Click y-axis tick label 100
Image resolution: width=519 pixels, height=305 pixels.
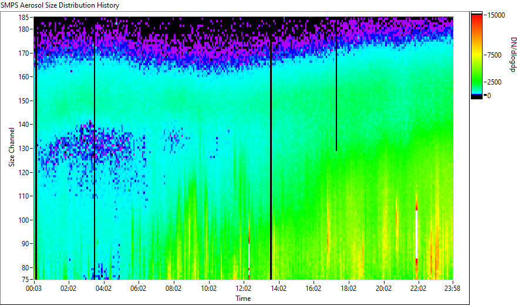click(23, 220)
